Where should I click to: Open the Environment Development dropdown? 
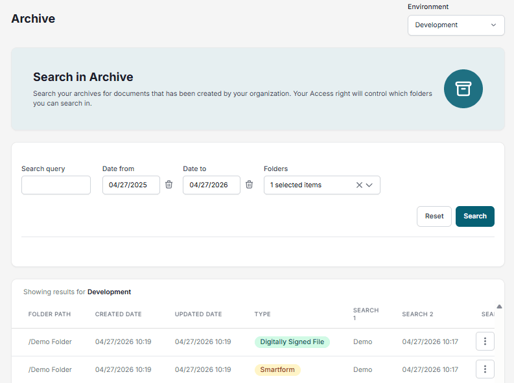pos(456,25)
